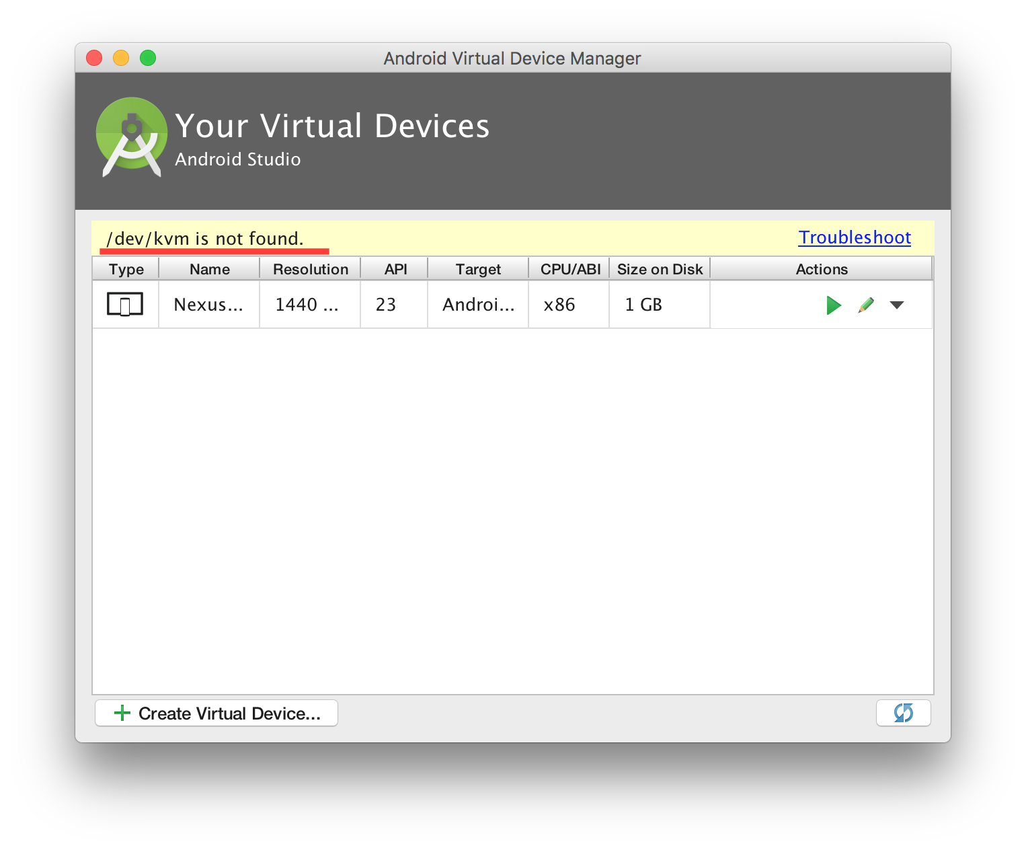The image size is (1026, 850).
Task: Click the refresh icon button
Action: 903,713
